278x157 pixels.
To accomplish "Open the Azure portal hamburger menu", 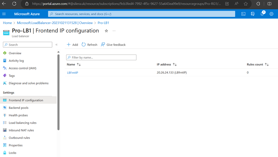I will pyautogui.click(x=4, y=14).
